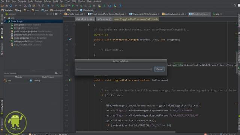
Task: Click the GitHub access progress bar
Action: point(114,69)
